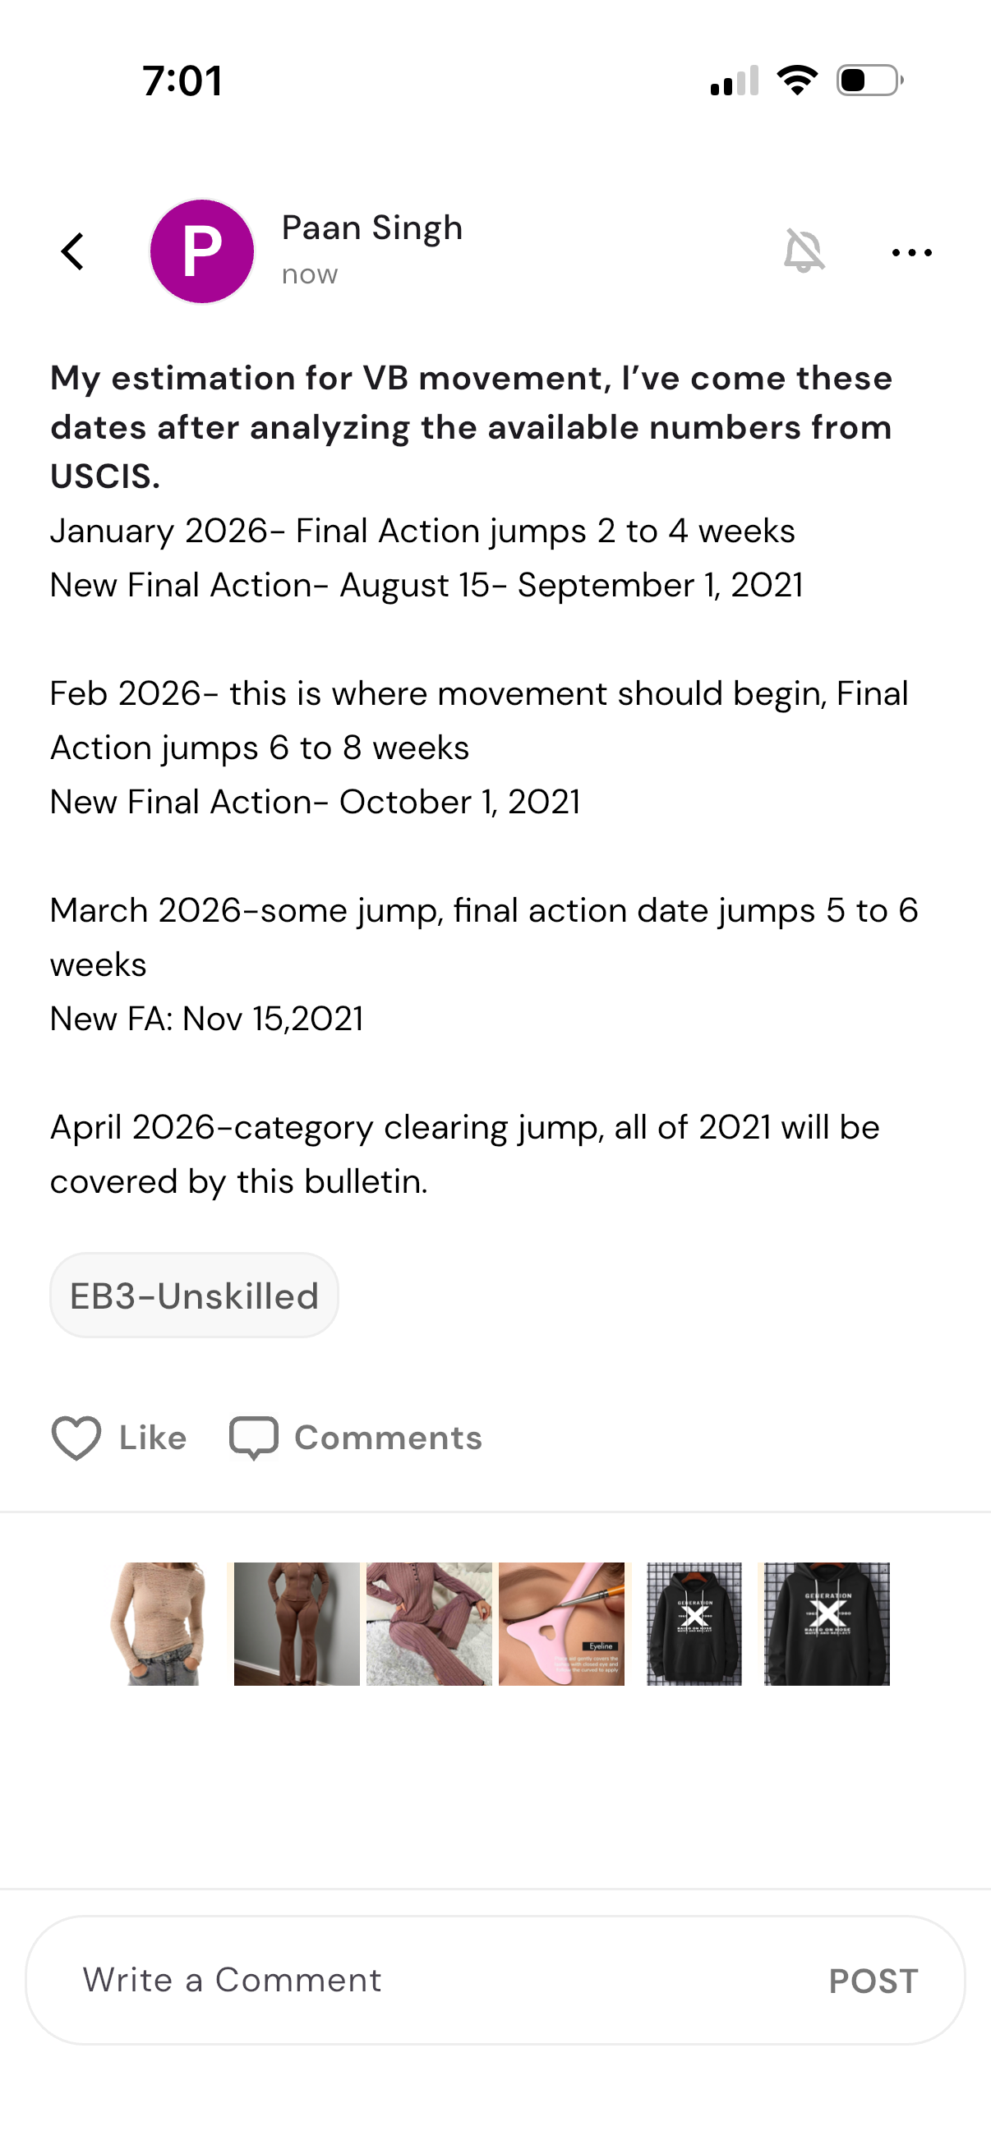Viewport: 991px width, 2154px height.
Task: Open the last black hoodie ad thumbnail
Action: tap(827, 1624)
